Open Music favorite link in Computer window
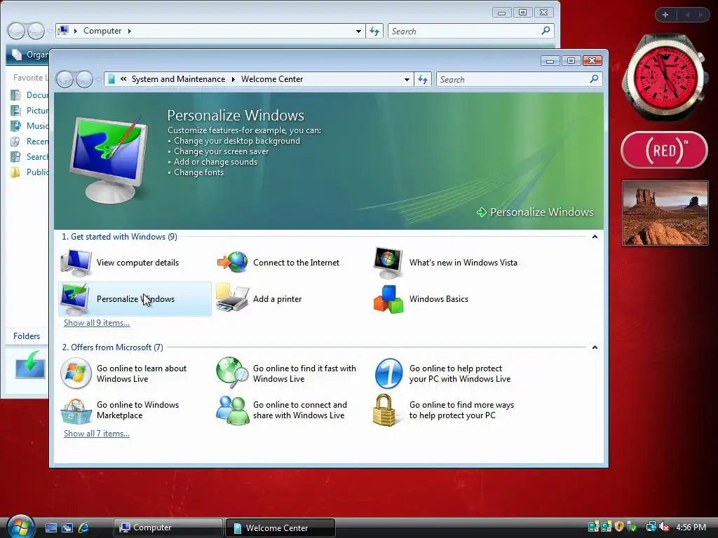 point(30,126)
